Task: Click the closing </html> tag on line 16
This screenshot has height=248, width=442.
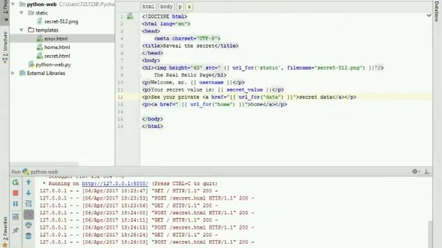Action: coord(153,126)
